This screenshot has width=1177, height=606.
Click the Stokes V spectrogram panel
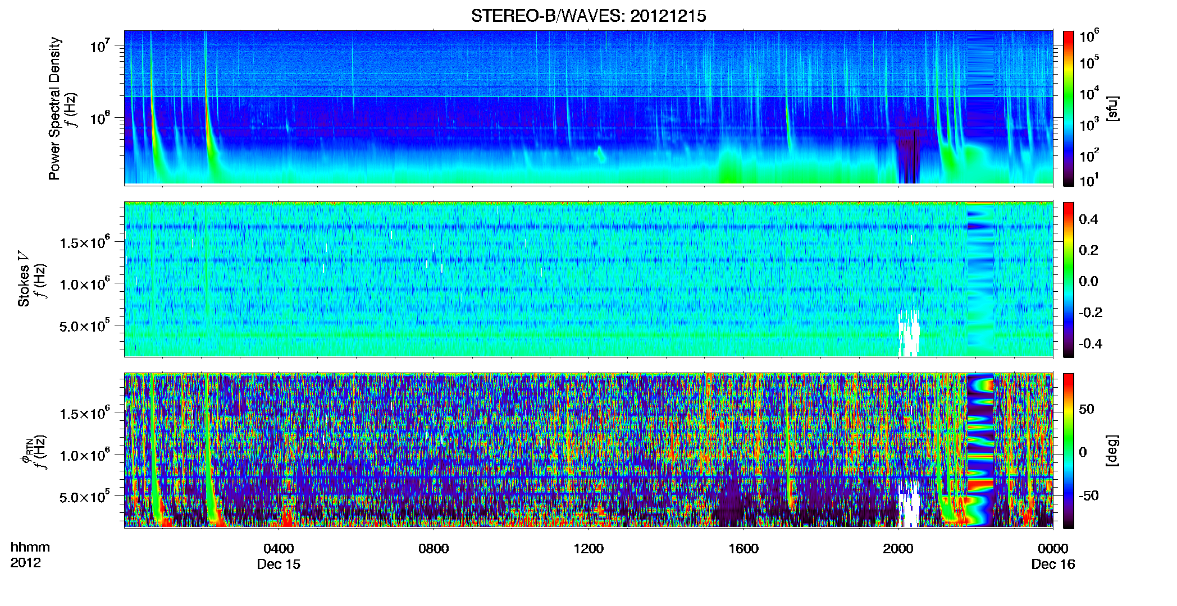[588, 279]
